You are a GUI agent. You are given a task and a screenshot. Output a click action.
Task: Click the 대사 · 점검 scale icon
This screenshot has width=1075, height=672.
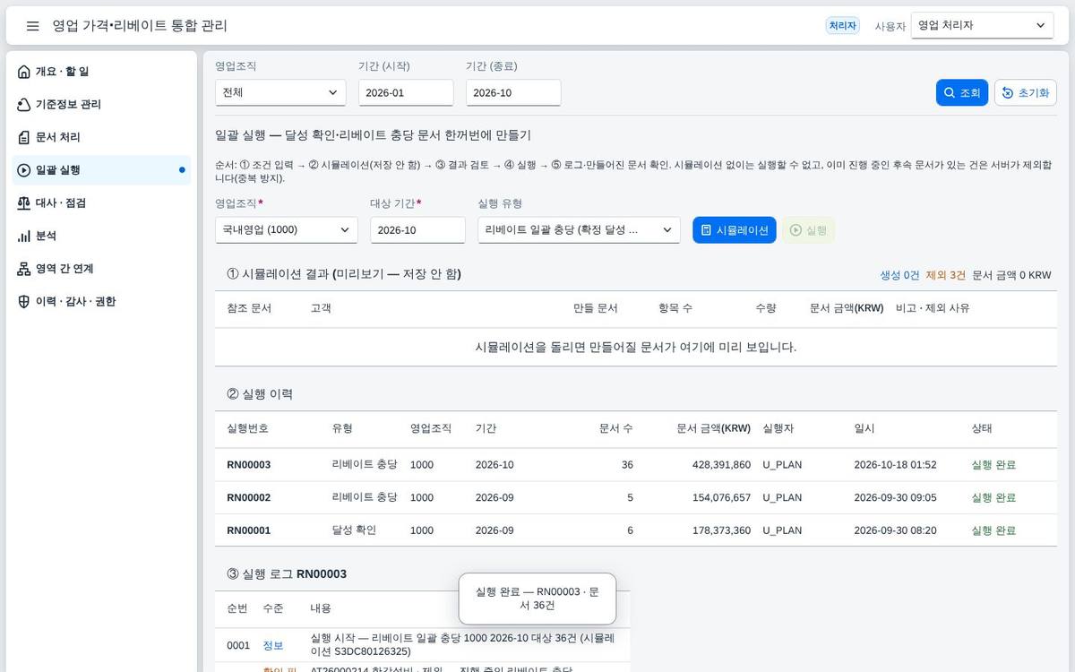[x=24, y=203]
